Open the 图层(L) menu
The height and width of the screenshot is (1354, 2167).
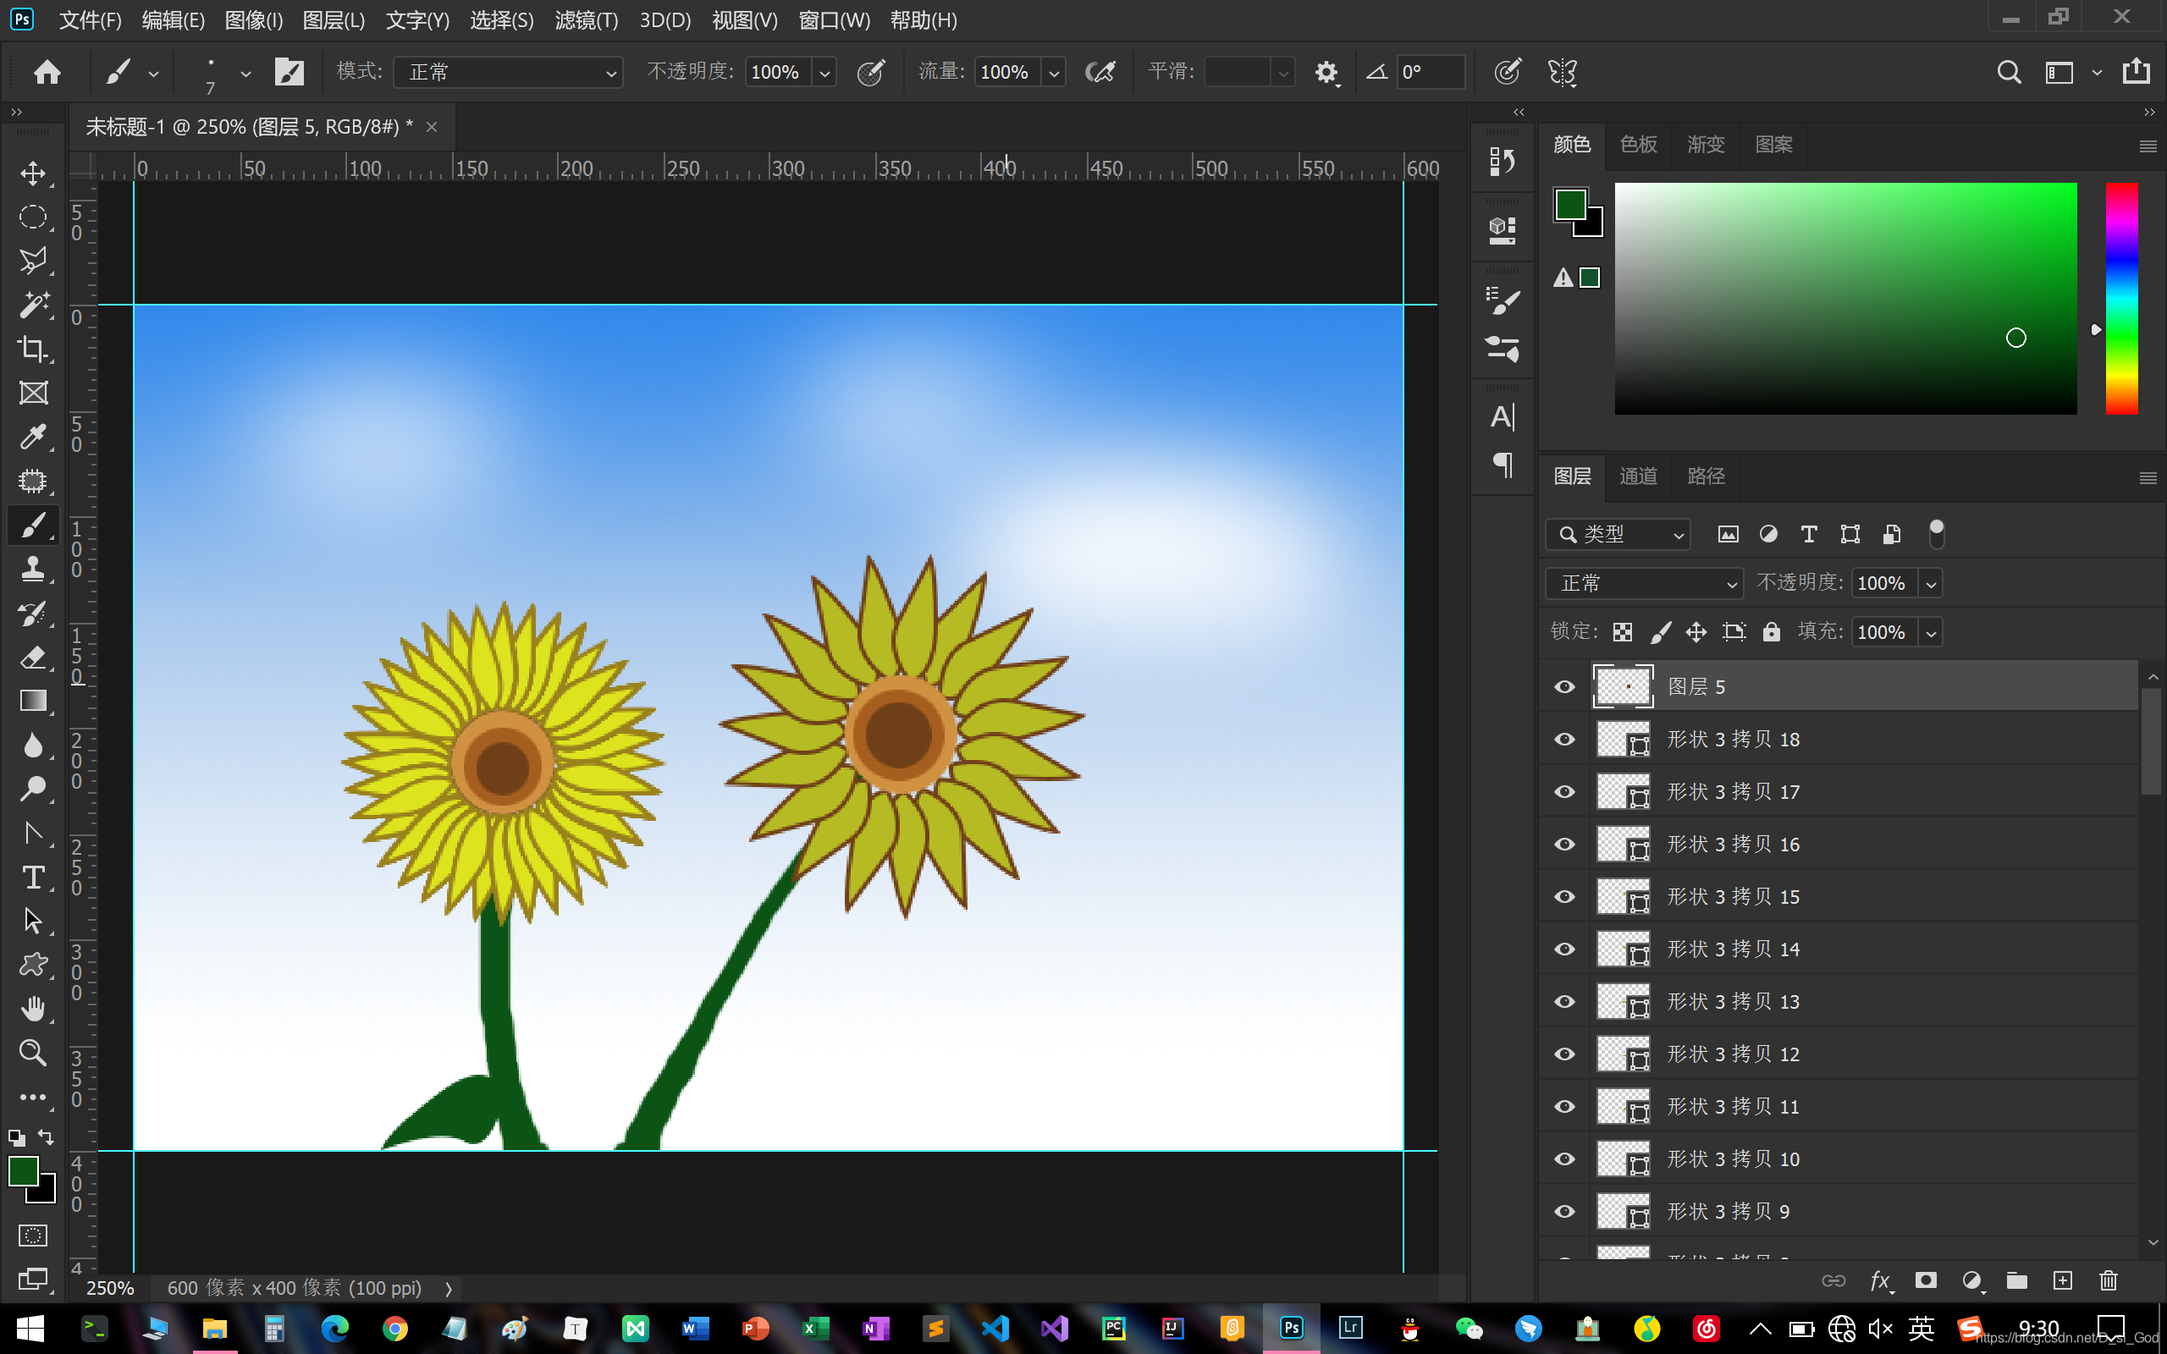click(x=334, y=19)
